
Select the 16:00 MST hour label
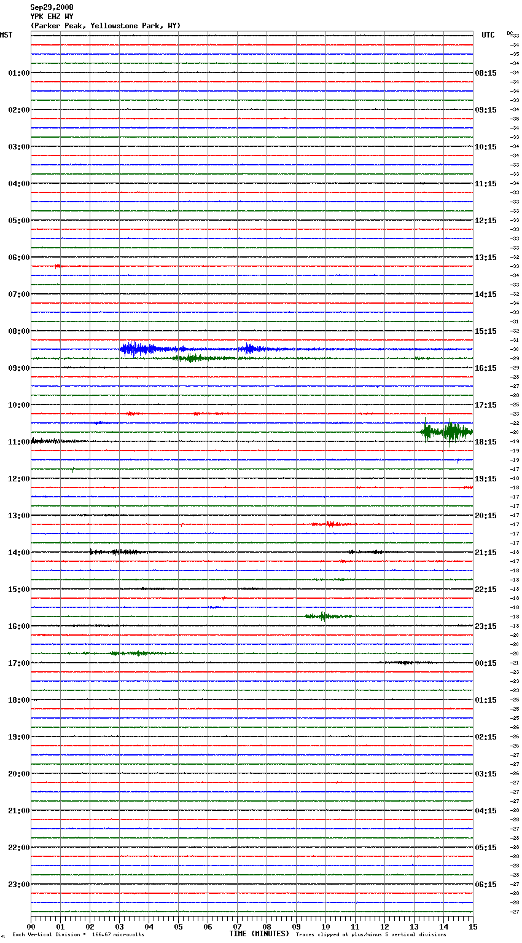tap(19, 626)
